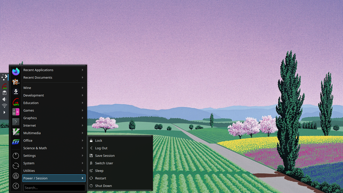Launch the blue W app favorite

[x=16, y=142]
